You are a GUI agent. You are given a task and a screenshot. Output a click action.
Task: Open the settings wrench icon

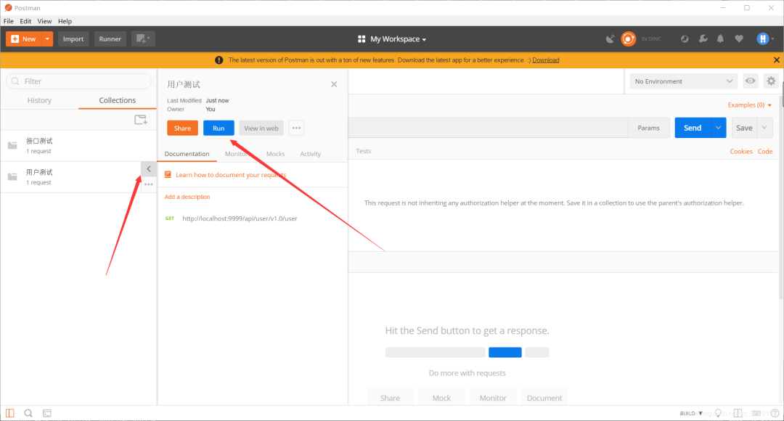pyautogui.click(x=703, y=39)
